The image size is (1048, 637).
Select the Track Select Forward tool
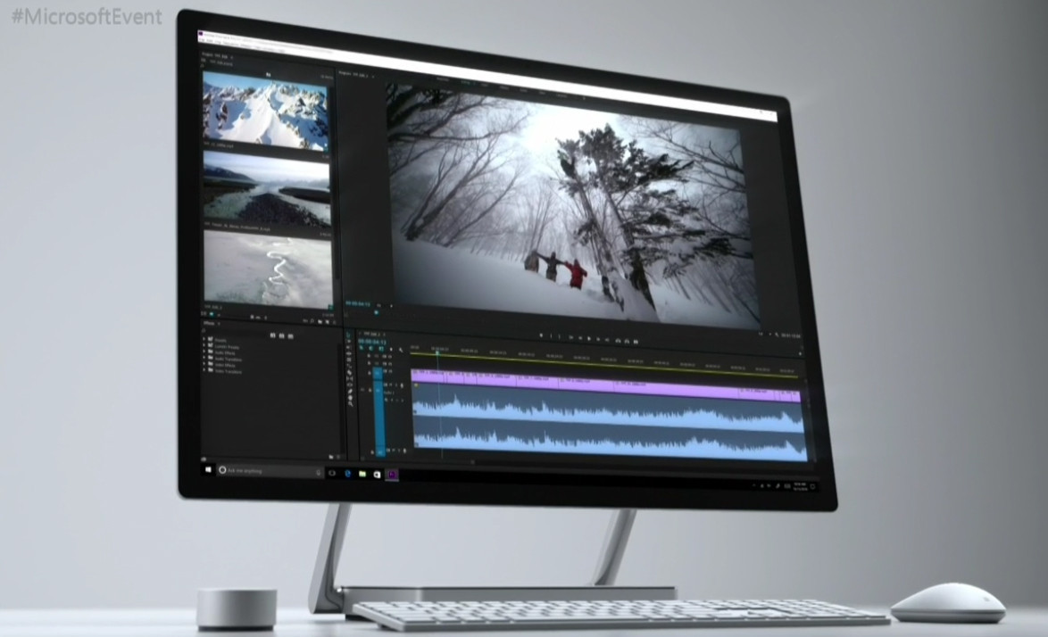click(349, 341)
